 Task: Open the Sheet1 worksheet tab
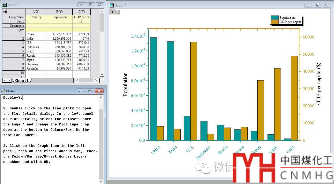[x=22, y=80]
